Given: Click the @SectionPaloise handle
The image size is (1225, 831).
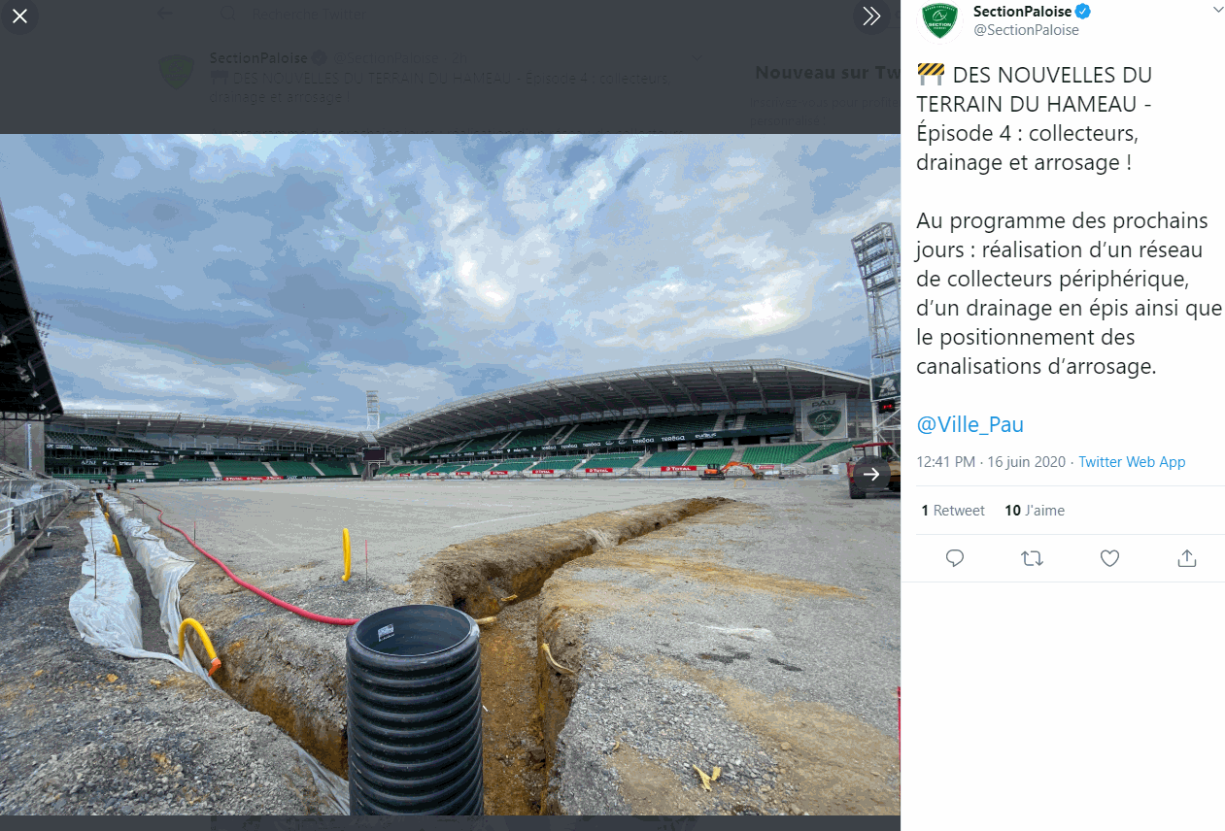Looking at the screenshot, I should coord(1026,30).
